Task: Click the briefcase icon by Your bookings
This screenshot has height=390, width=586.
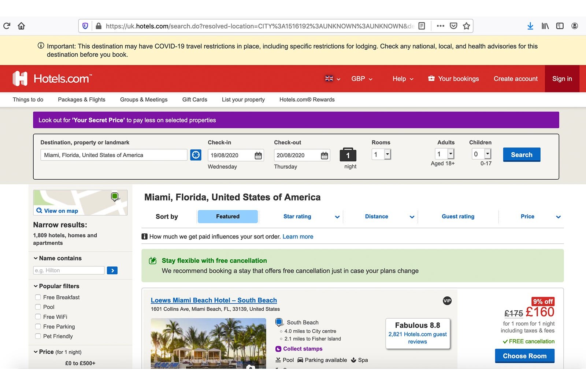Action: [x=431, y=78]
